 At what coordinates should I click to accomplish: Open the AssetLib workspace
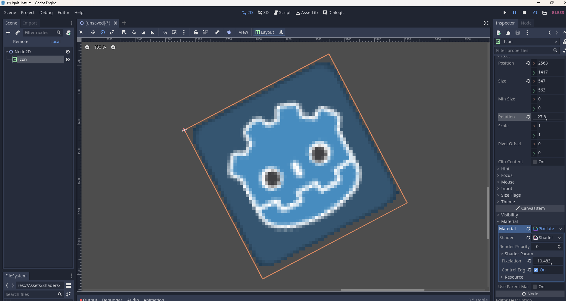click(307, 13)
